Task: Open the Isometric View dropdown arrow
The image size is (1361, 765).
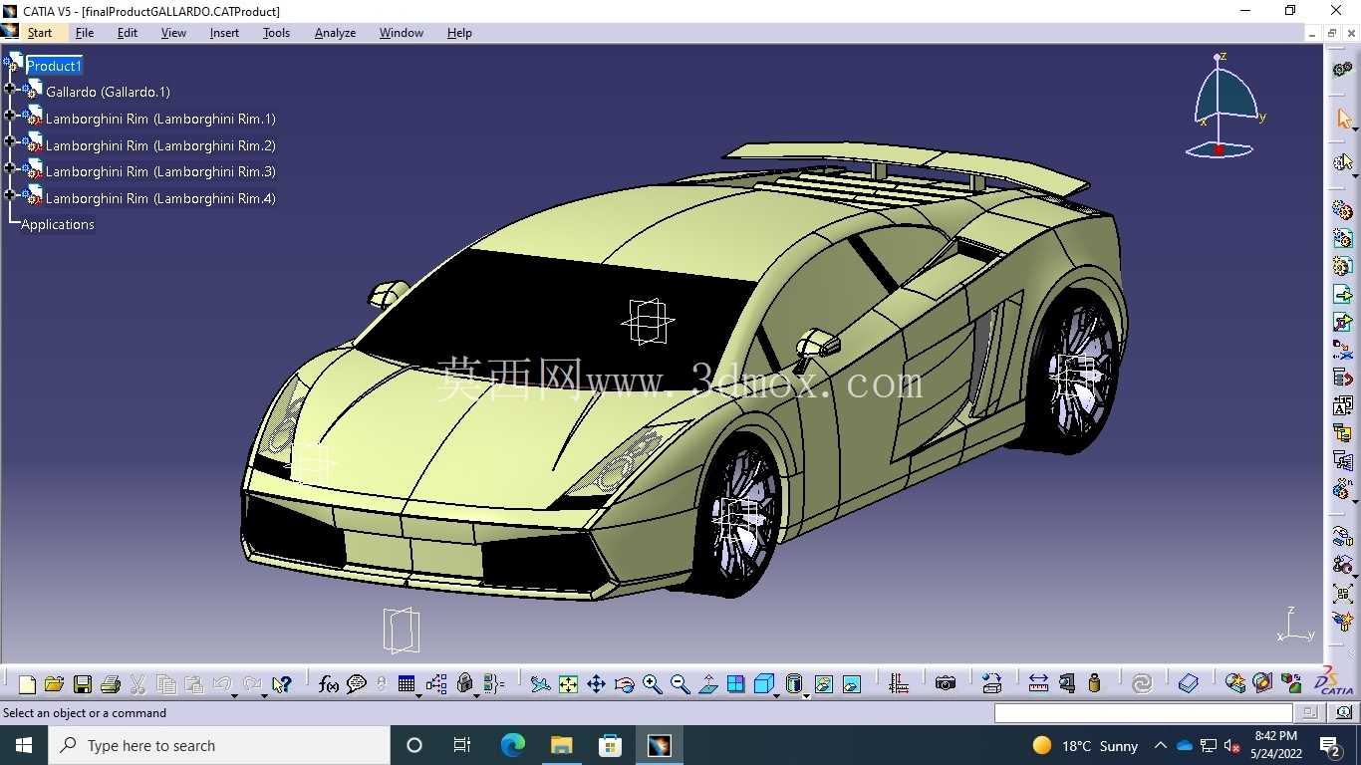Action: (777, 695)
